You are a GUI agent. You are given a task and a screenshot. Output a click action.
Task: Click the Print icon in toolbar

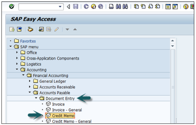click(111, 6)
